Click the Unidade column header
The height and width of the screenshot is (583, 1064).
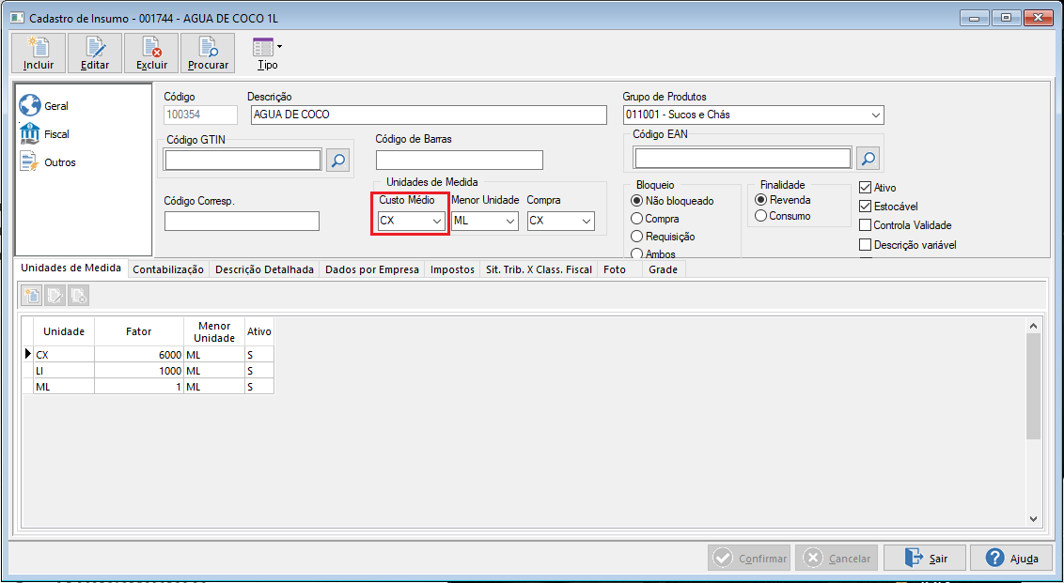[64, 331]
